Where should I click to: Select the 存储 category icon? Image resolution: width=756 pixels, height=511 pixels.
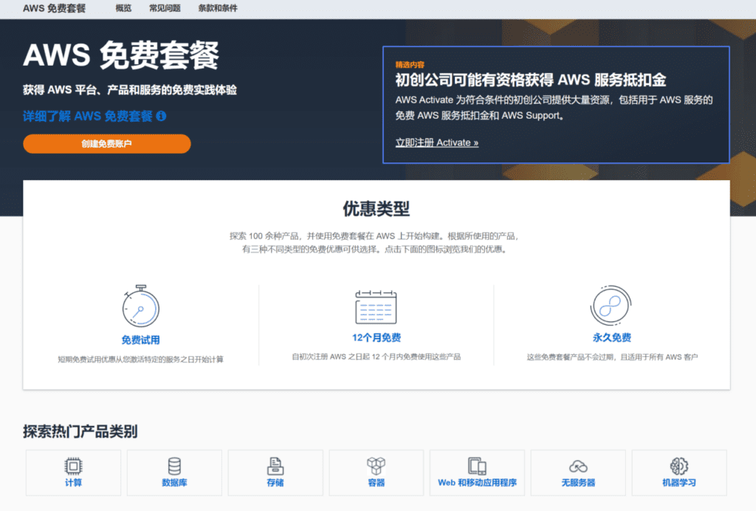[x=275, y=466]
